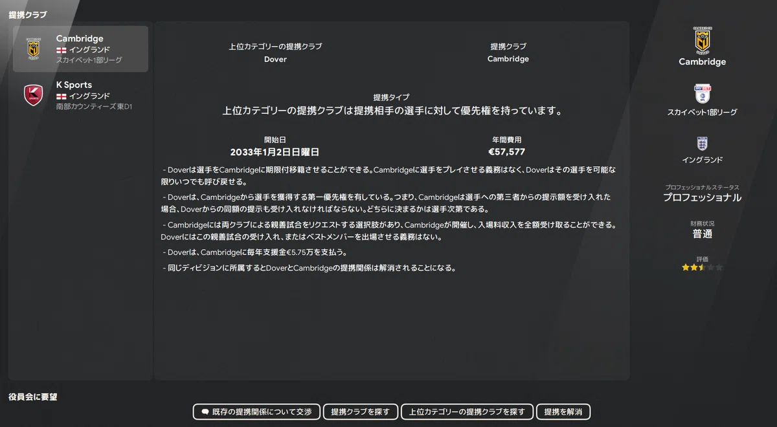Screen dimensions: 777x427
Task: Click the clause about €5.75万 yearly support payment
Action: (x=255, y=252)
